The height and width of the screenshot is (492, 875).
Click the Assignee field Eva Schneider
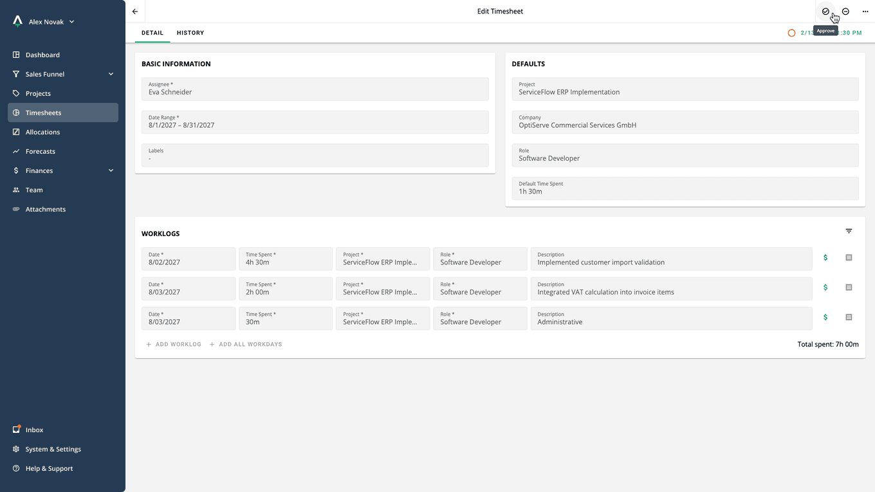315,89
